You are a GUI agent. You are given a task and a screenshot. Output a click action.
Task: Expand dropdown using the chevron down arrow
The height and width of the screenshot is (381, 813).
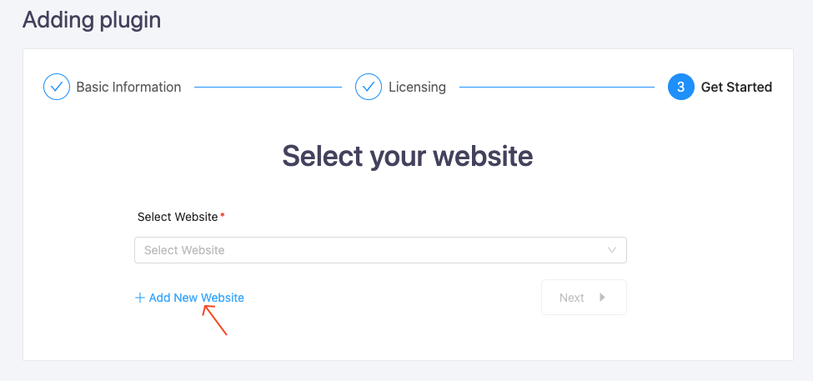(612, 250)
